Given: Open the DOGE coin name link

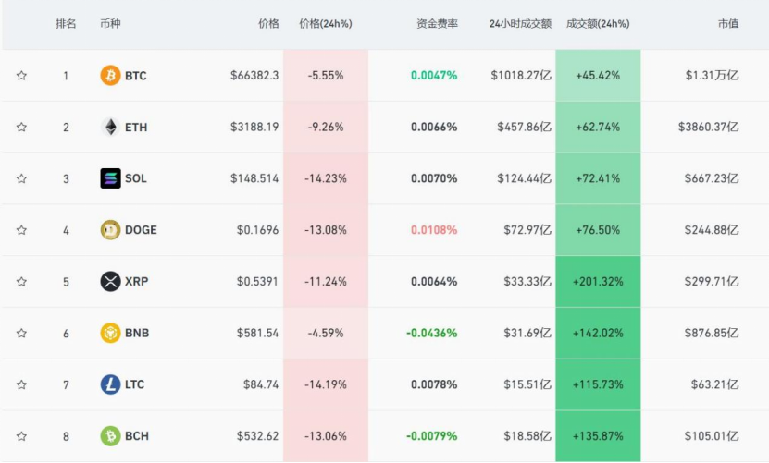Looking at the screenshot, I should (x=141, y=230).
